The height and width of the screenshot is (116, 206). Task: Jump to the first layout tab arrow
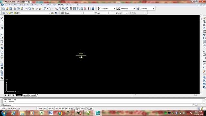(5, 95)
